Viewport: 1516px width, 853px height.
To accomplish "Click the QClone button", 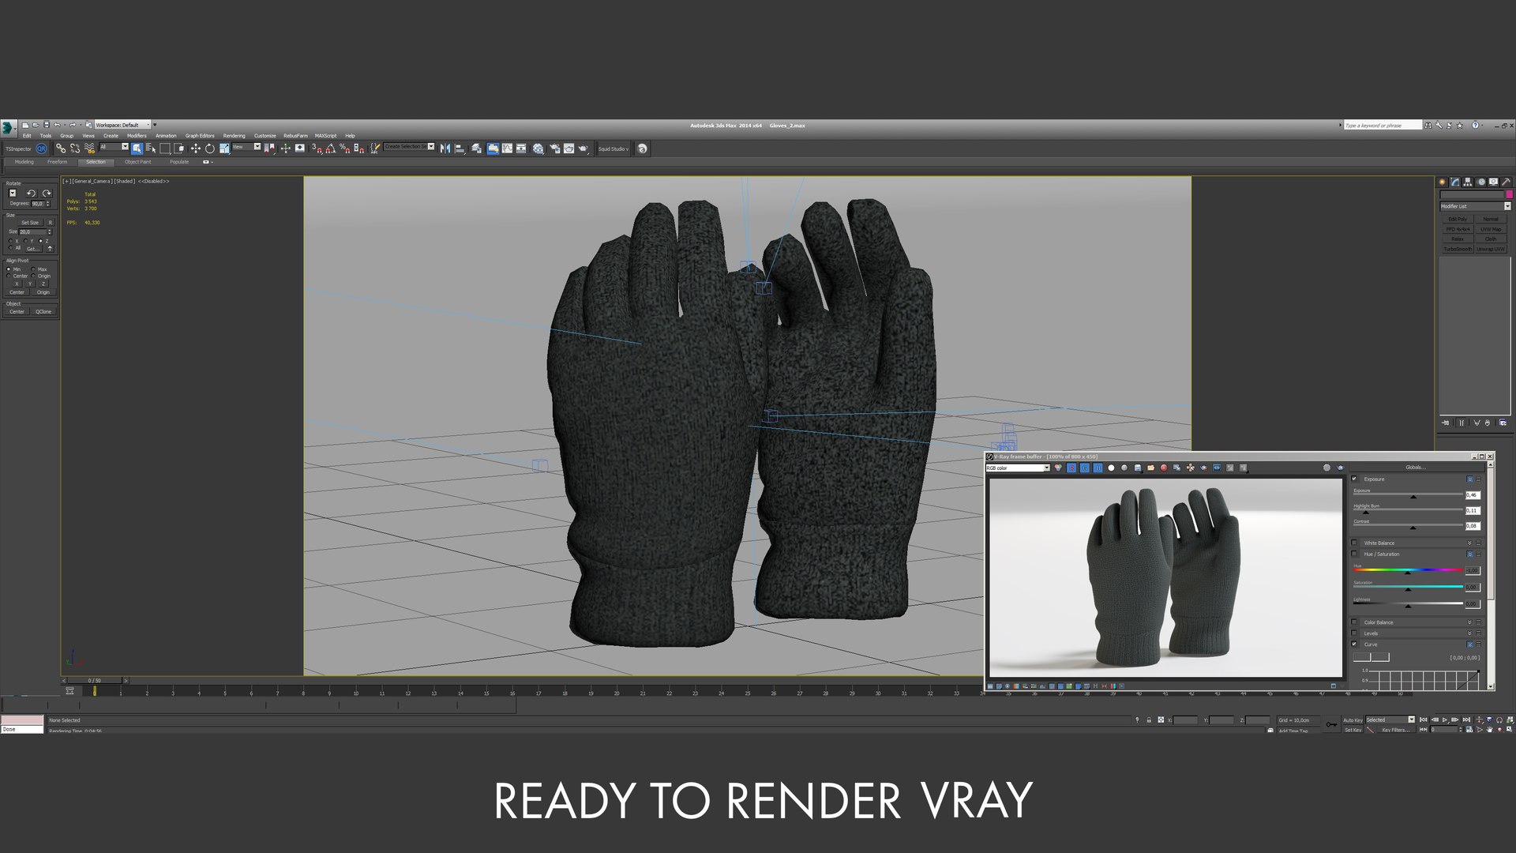I will click(x=43, y=311).
